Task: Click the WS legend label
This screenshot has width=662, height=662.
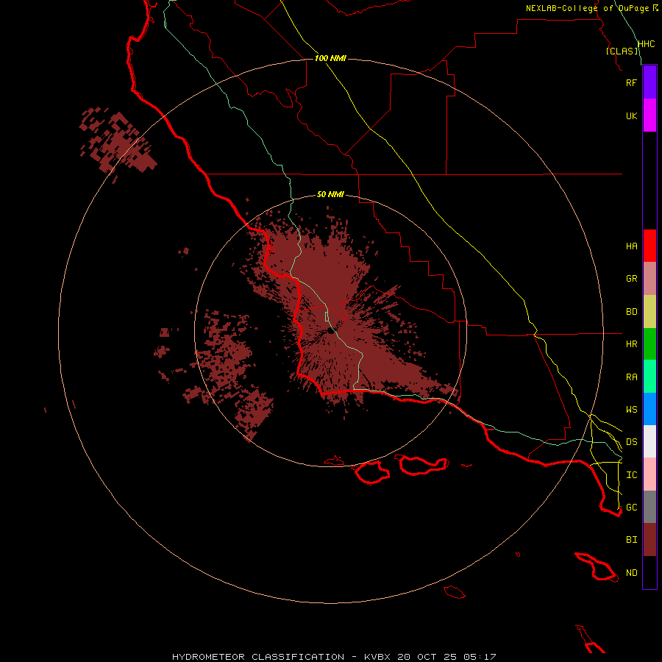Action: [x=631, y=410]
